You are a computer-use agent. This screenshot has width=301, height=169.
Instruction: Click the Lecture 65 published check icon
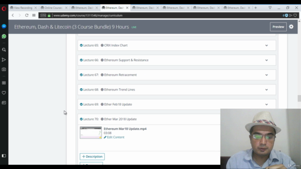(x=81, y=46)
